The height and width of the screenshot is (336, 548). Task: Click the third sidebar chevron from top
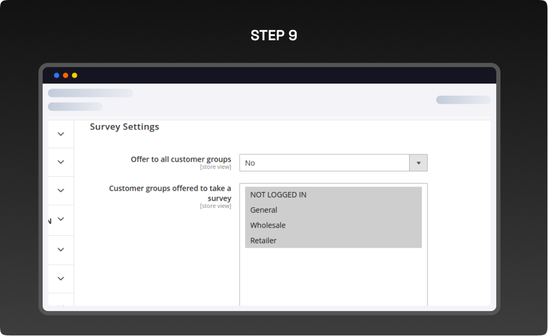pyautogui.click(x=60, y=191)
